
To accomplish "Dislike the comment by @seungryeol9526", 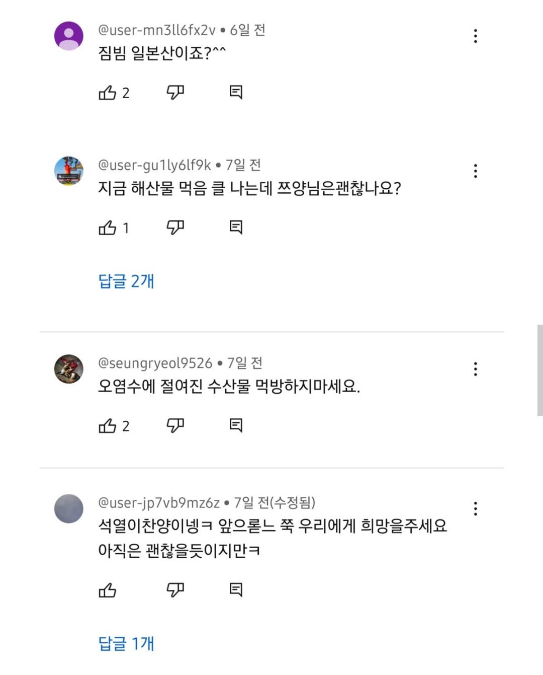I will click(175, 426).
